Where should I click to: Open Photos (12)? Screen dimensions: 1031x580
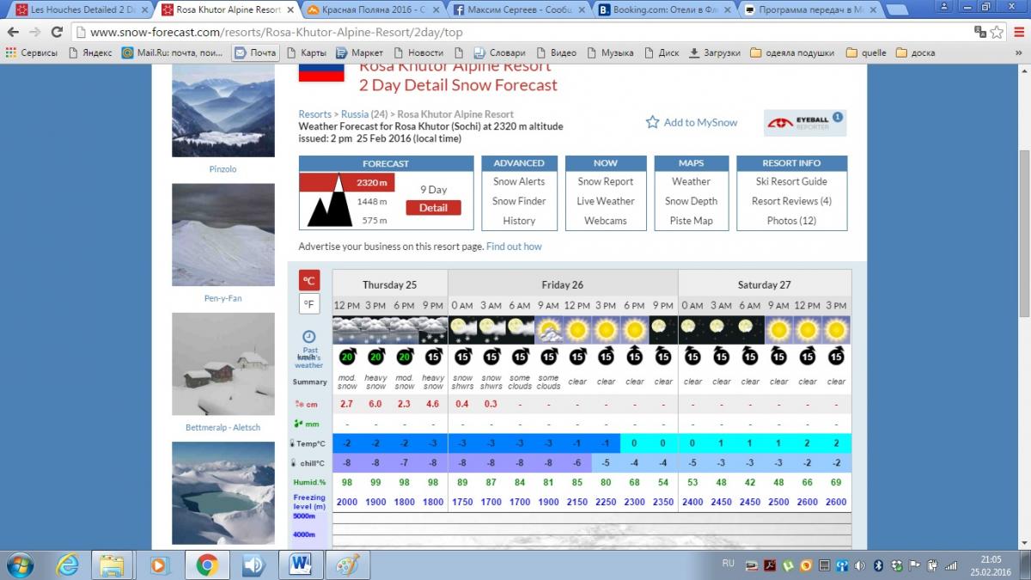point(791,221)
